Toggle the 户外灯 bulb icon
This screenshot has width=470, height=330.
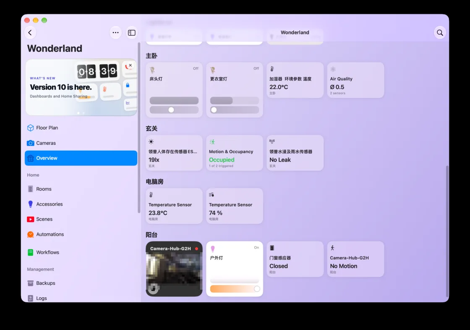coord(213,249)
